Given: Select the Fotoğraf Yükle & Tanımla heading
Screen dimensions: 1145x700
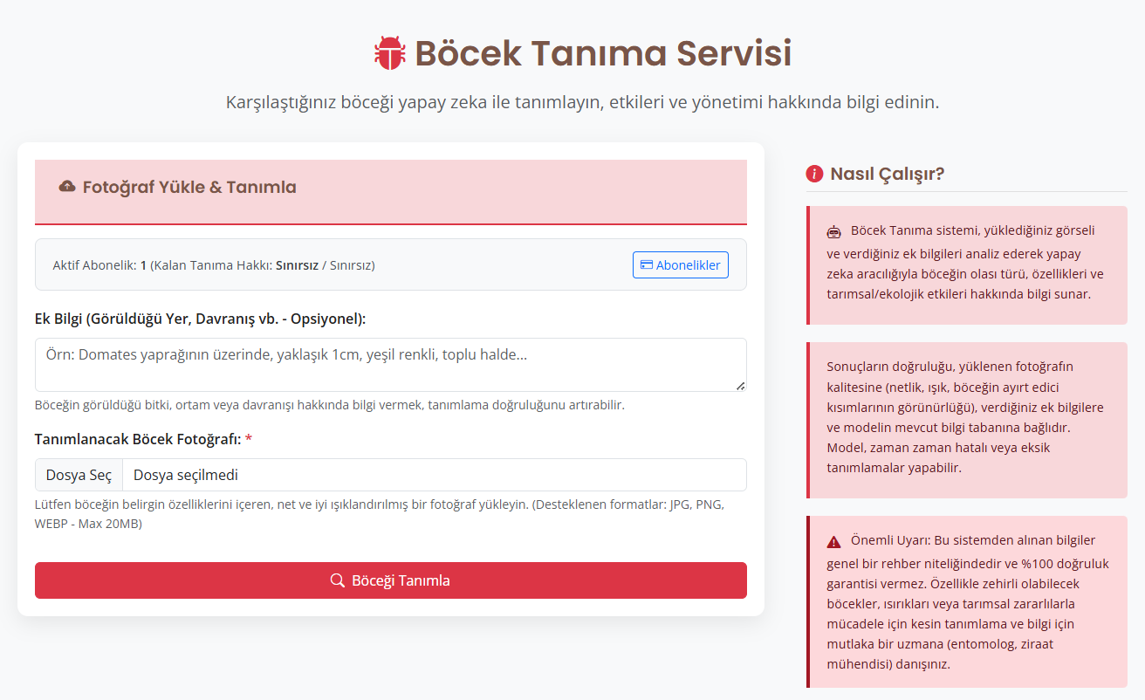Looking at the screenshot, I should [x=189, y=187].
